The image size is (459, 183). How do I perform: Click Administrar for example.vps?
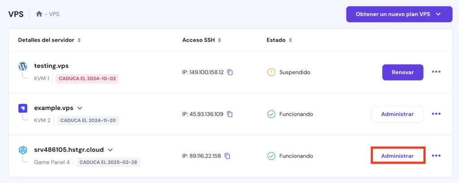pos(397,114)
